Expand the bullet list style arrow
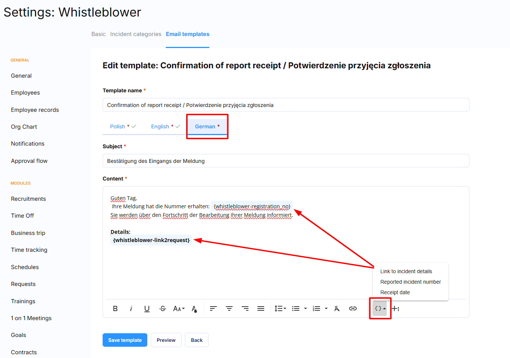This screenshot has height=358, width=510. click(x=306, y=308)
